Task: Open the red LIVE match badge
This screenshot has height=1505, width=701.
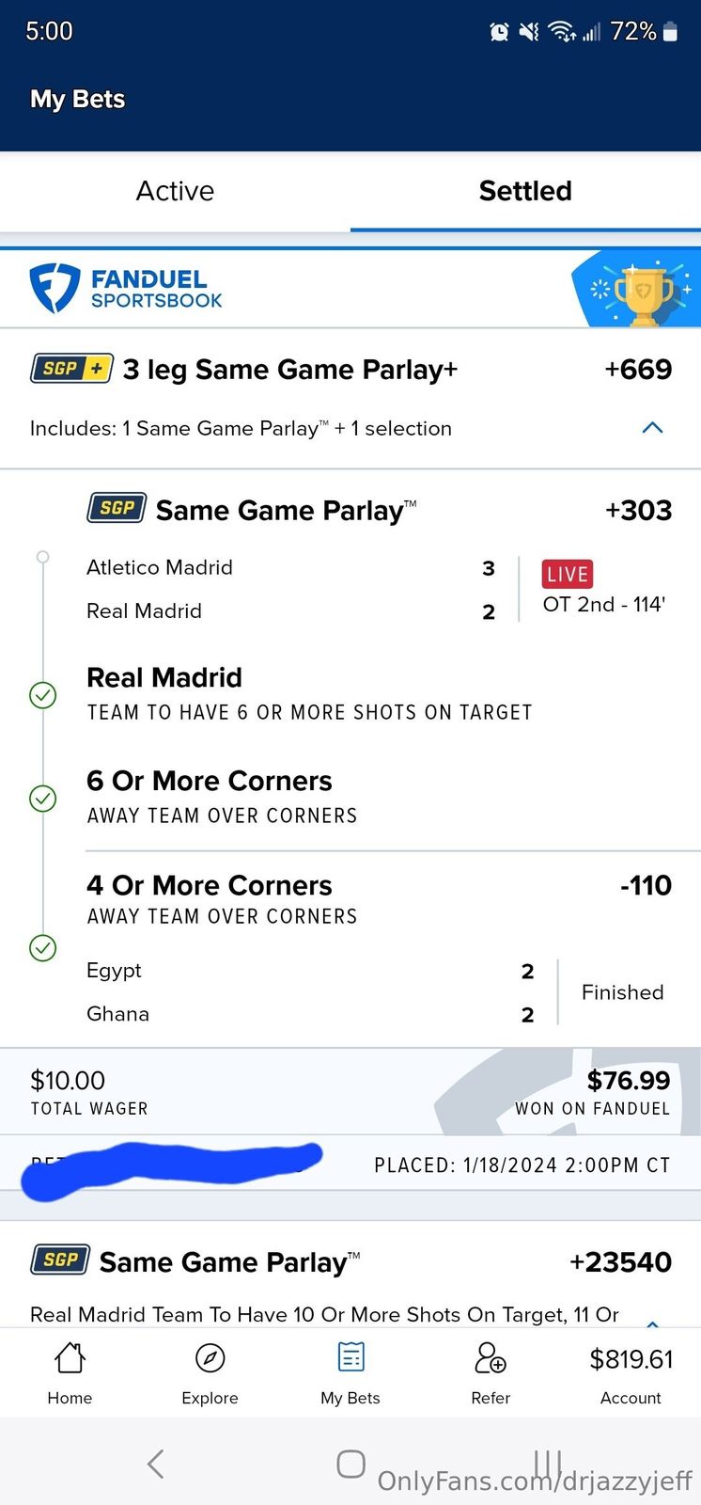Action: click(567, 574)
